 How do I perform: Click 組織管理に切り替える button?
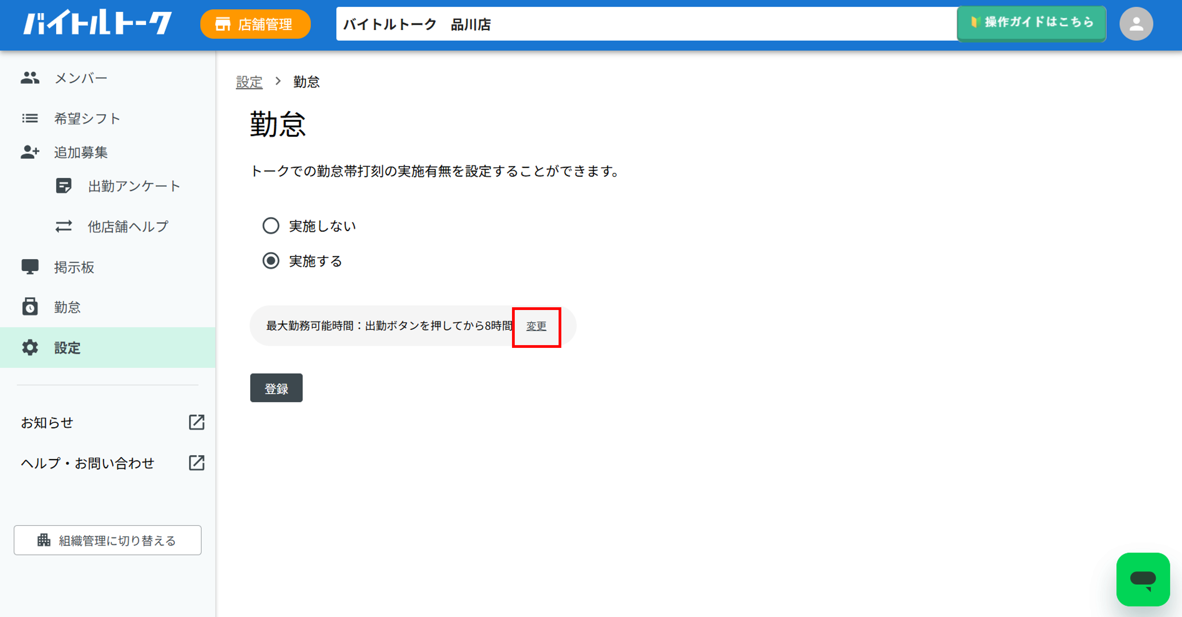pos(107,540)
